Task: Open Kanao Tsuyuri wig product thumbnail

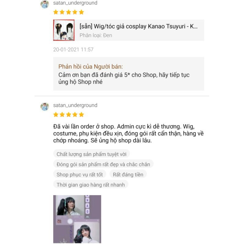Action: coord(64,30)
